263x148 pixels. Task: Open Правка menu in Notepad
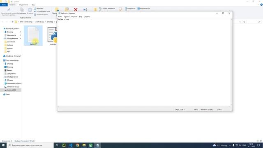pyautogui.click(x=67, y=16)
